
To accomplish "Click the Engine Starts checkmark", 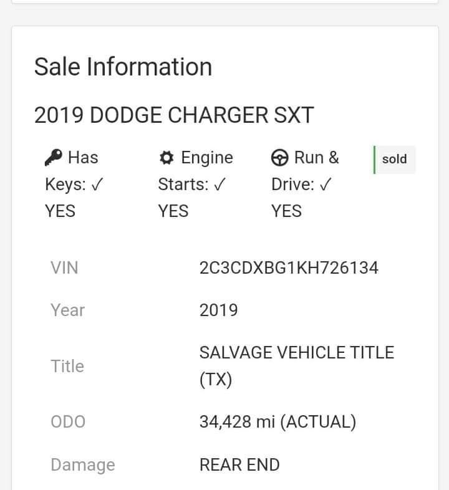I will tap(220, 185).
